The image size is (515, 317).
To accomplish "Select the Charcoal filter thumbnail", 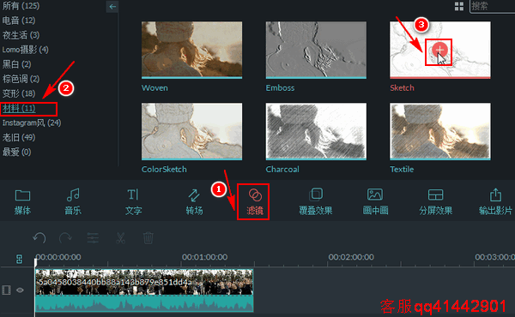I will tap(316, 131).
